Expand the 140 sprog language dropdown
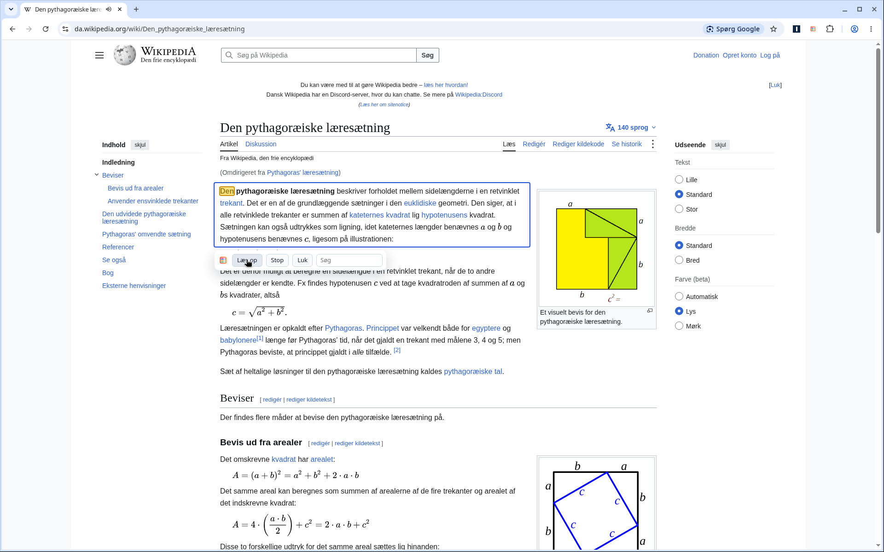The width and height of the screenshot is (884, 552). [631, 127]
